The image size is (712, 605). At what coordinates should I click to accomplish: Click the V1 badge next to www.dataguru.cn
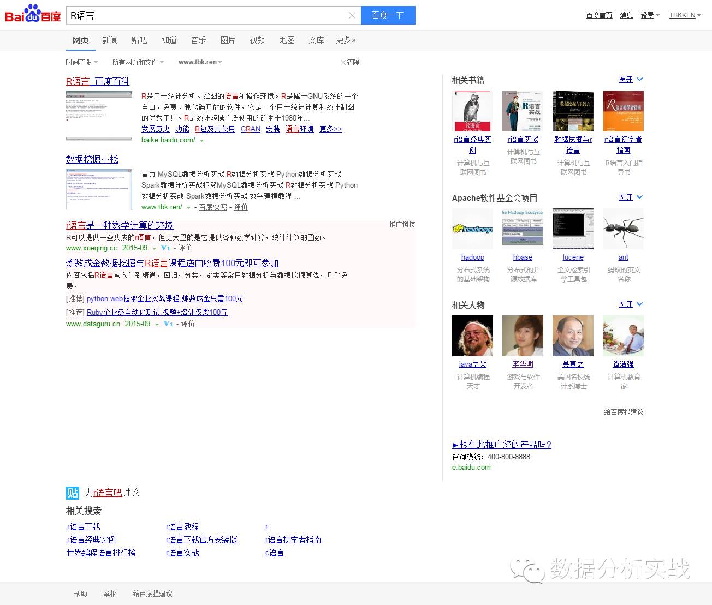point(168,324)
